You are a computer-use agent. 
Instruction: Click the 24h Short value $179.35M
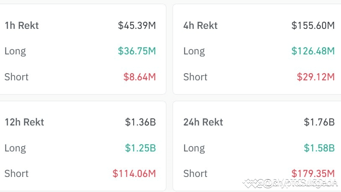coord(313,174)
